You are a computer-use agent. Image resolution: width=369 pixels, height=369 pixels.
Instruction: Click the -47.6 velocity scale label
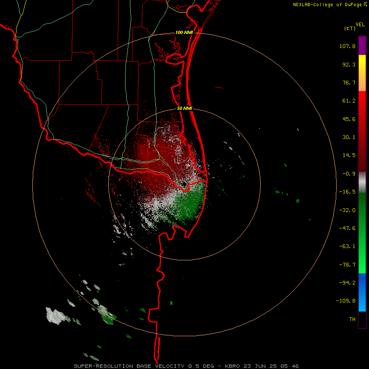point(347,228)
